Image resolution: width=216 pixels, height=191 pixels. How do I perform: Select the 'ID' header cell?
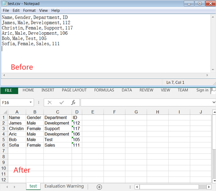[77, 118]
